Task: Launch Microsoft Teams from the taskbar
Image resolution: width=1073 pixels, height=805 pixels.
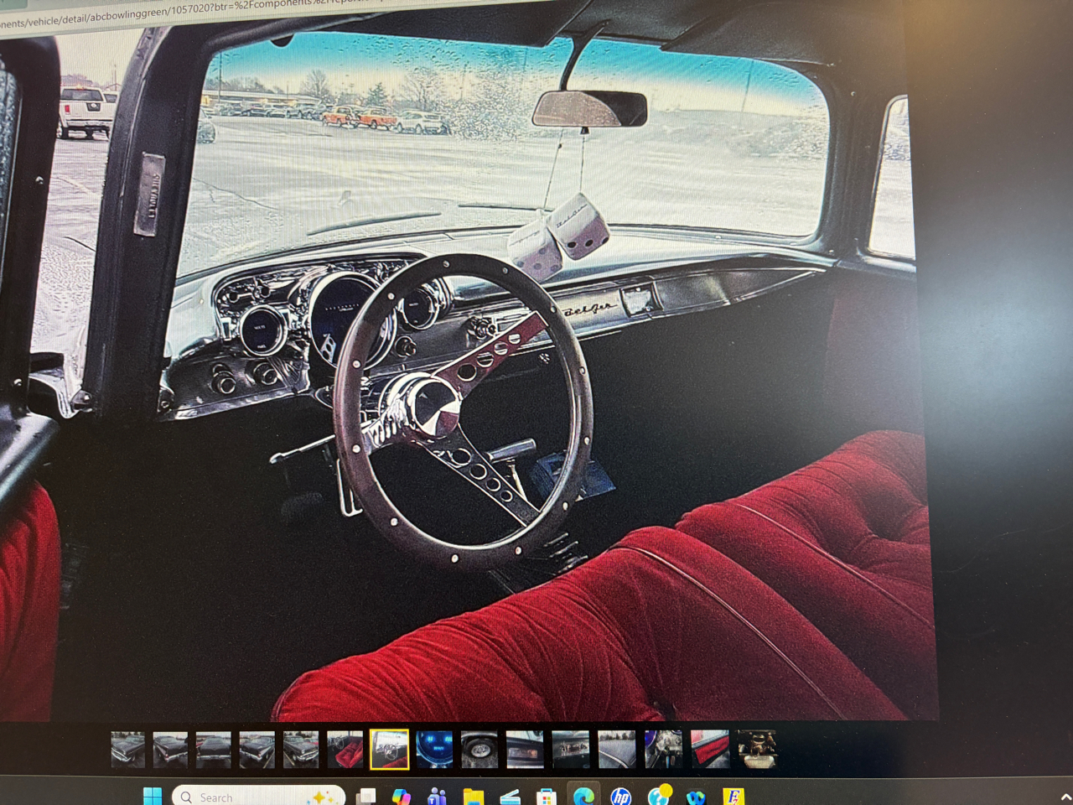Action: coord(437,796)
